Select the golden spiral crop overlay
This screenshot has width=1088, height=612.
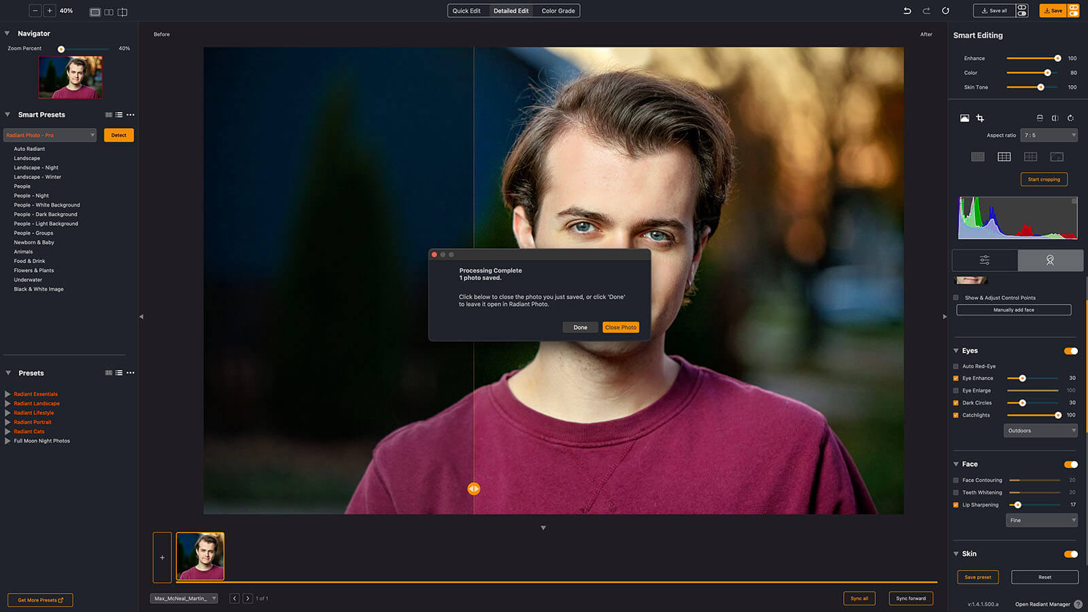[x=1057, y=157]
